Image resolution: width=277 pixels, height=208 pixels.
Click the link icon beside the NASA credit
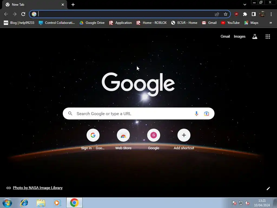[8, 188]
